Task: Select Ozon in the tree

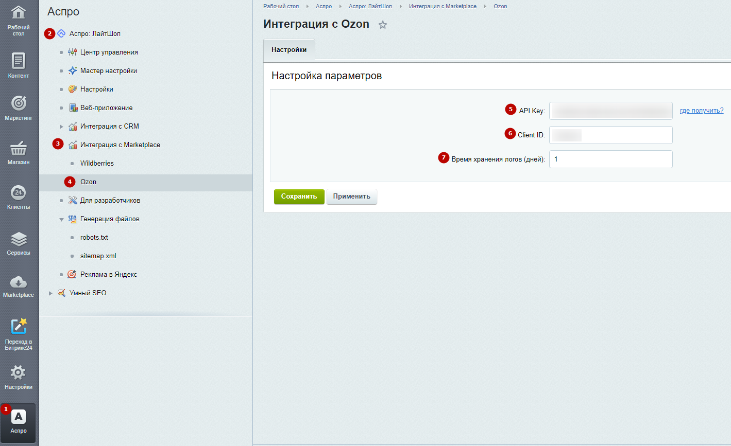Action: (88, 182)
